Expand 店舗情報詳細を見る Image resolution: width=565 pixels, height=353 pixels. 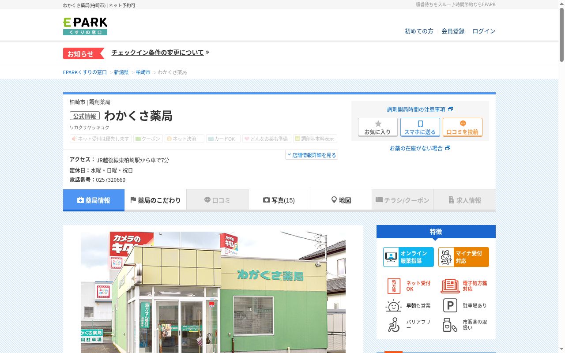(312, 155)
